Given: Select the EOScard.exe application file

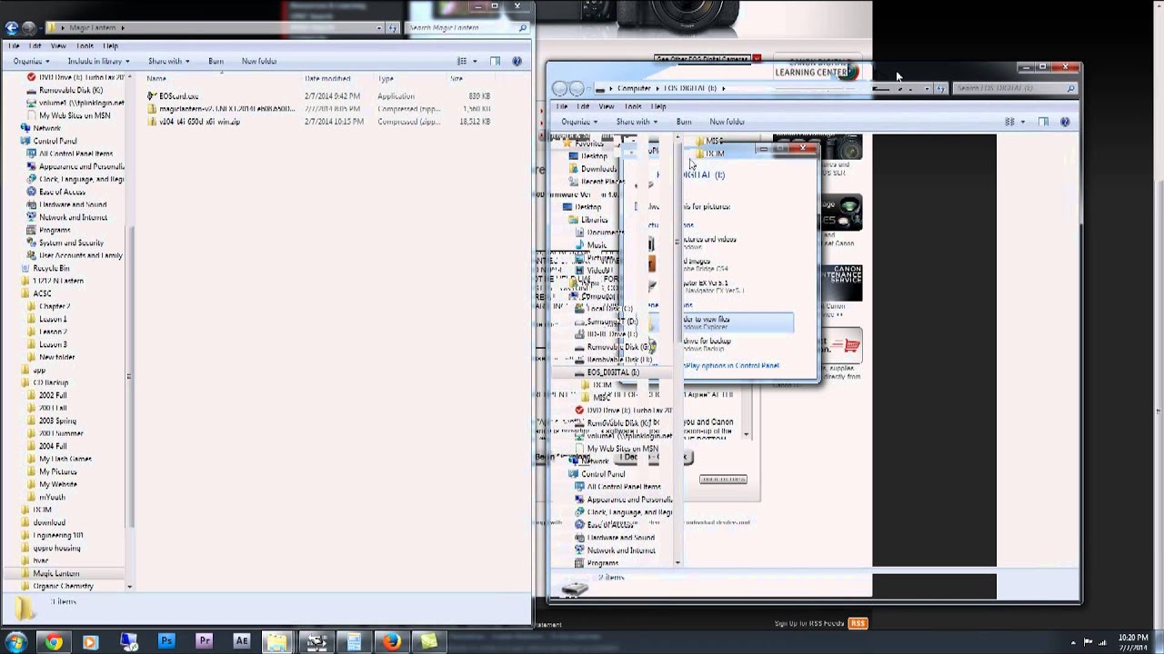Looking at the screenshot, I should click(178, 96).
